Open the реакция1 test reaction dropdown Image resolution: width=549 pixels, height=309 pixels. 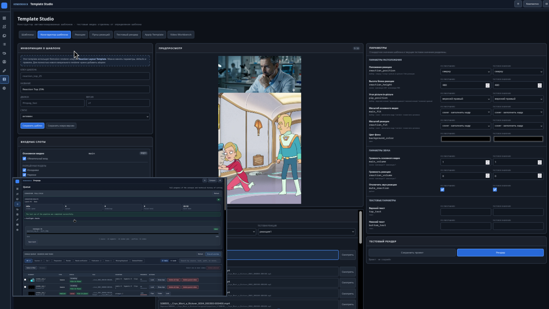coord(306,232)
